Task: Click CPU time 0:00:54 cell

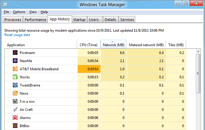Action: tap(89, 61)
